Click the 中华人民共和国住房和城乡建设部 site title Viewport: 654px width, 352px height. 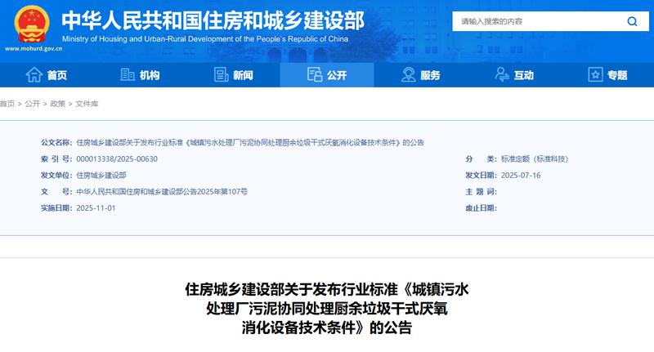(213, 20)
